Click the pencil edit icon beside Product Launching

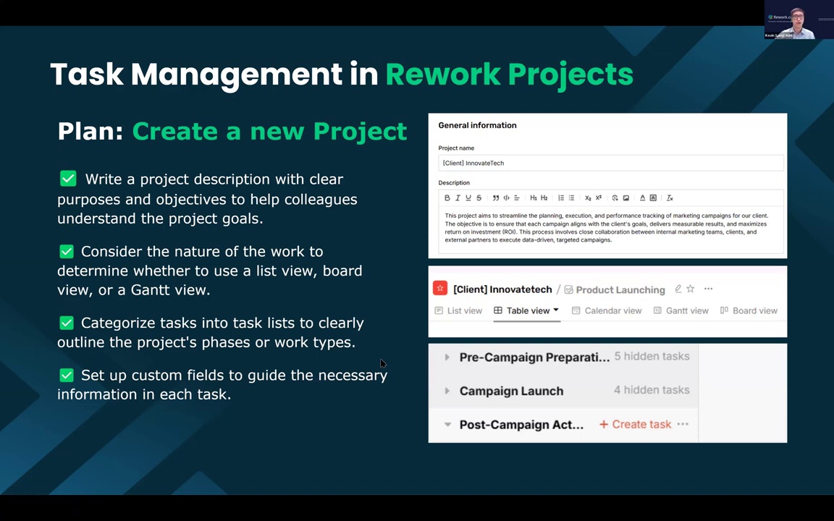click(x=678, y=289)
